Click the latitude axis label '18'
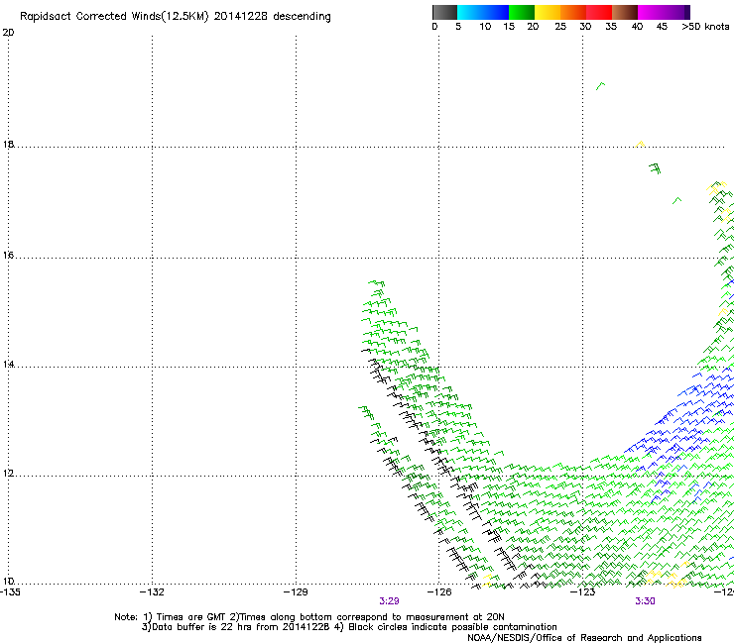This screenshot has height=644, width=734. click(8, 145)
